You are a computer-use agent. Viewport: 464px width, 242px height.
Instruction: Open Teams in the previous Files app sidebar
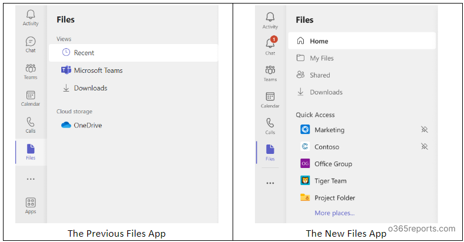(31, 72)
